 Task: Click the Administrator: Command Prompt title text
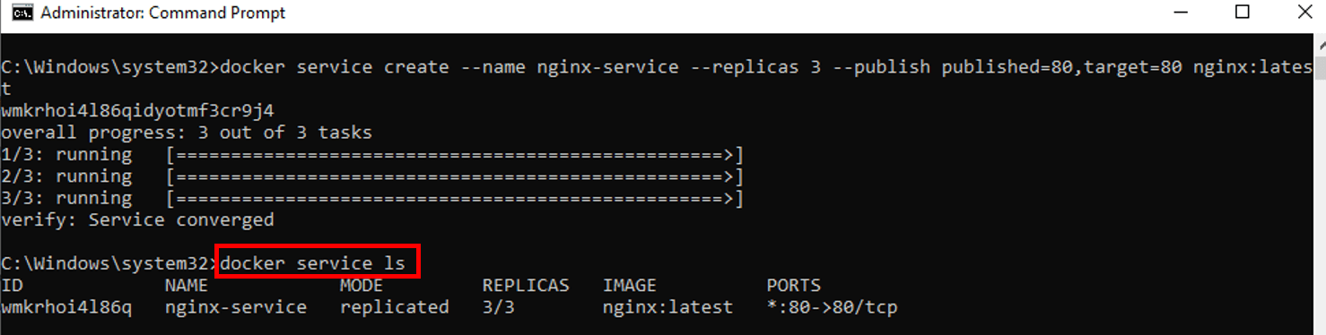tap(163, 13)
